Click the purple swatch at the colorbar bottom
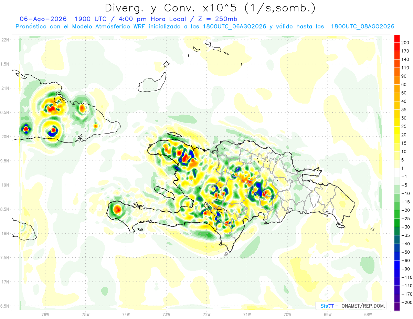The width and height of the screenshot is (413, 319). tap(397, 307)
